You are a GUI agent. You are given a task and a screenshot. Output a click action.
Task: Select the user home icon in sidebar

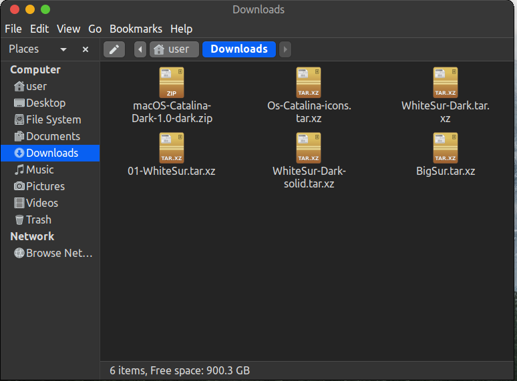(x=19, y=86)
